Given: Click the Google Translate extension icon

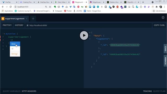Looking at the screenshot, I should coord(74,7).
